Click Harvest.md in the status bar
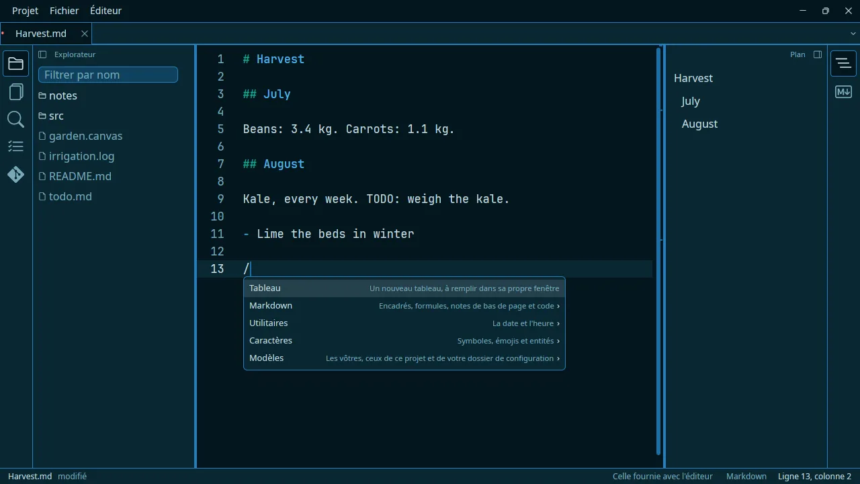Image resolution: width=860 pixels, height=484 pixels. pos(30,476)
